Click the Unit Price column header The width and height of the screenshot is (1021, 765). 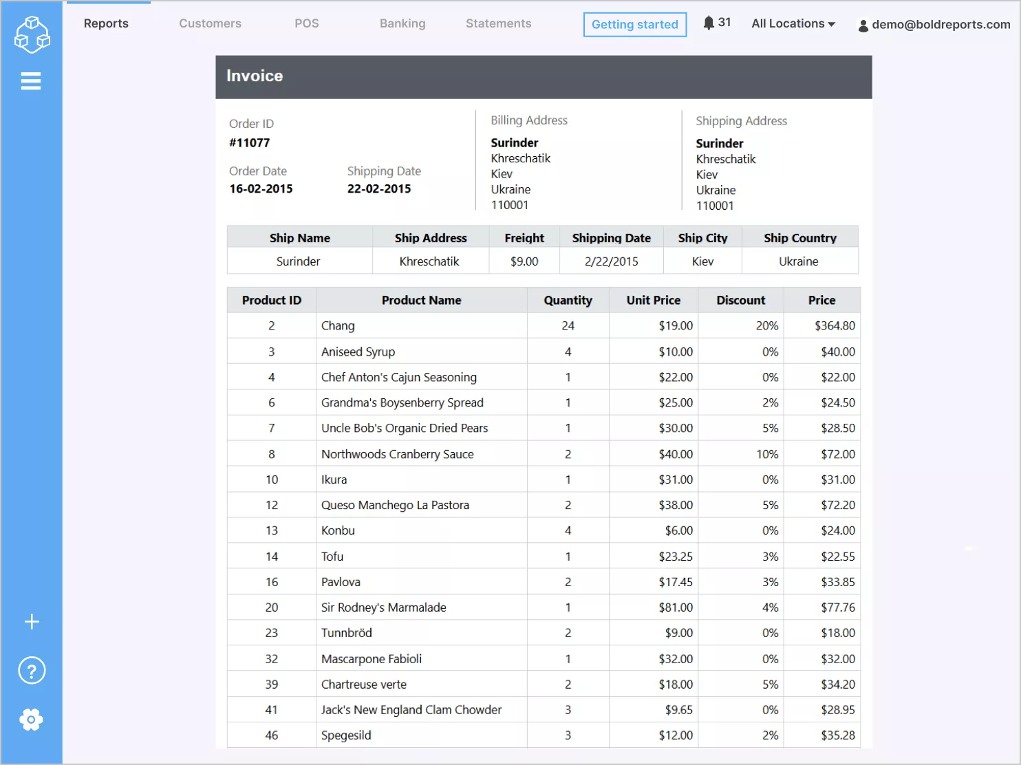tap(653, 301)
